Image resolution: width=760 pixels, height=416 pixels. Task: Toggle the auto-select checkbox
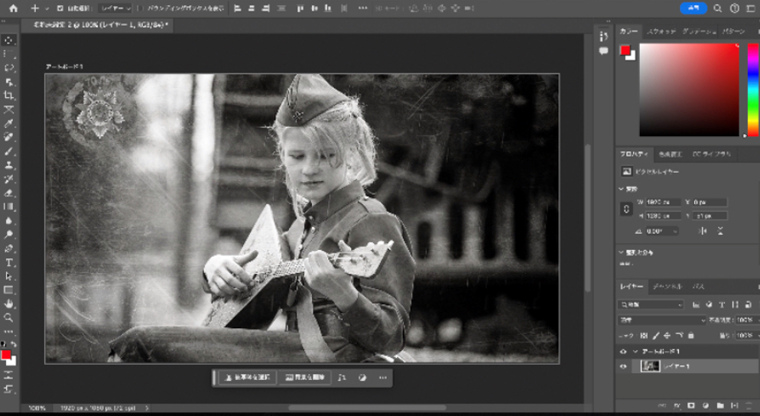60,8
